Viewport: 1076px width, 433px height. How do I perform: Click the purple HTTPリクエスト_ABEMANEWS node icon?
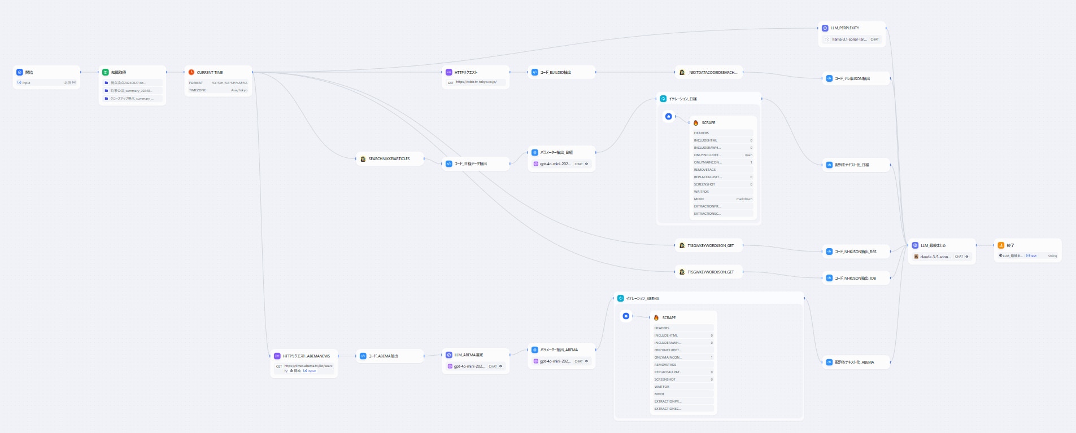[x=277, y=356]
